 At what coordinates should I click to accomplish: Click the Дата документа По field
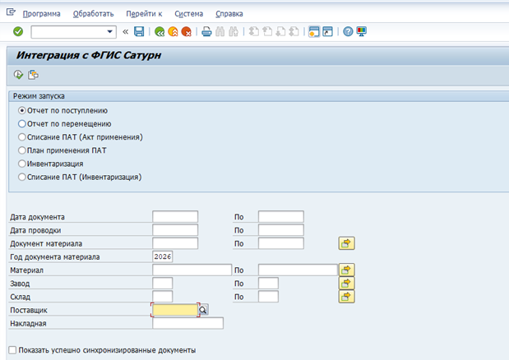click(280, 217)
